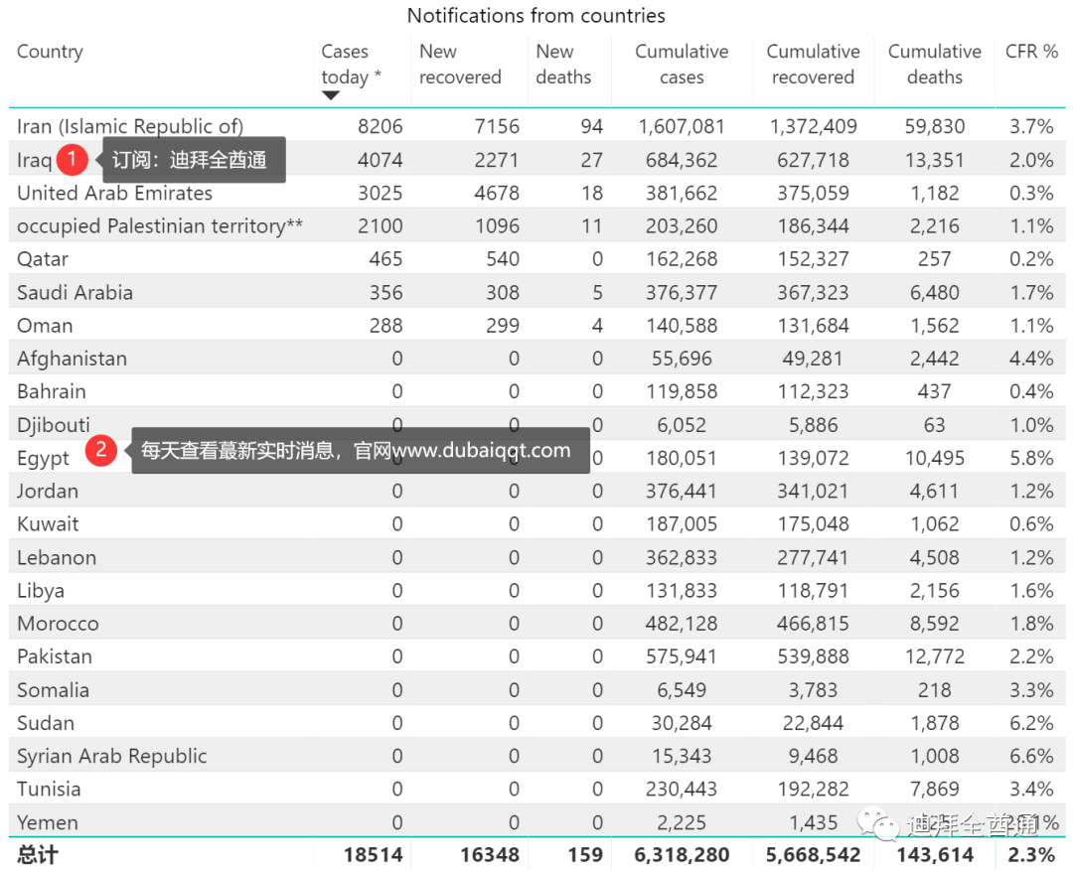Click Pakistan cumulative deaths 12,772
Viewport: 1073px width, 873px height.
pos(935,656)
